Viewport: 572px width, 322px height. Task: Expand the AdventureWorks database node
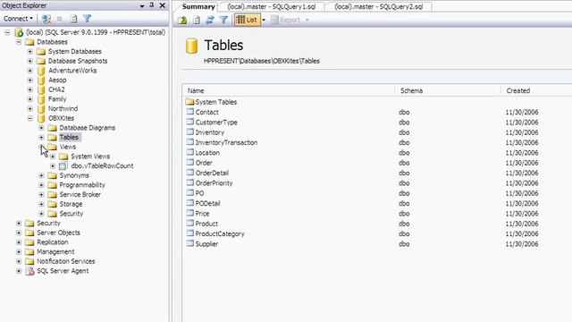pos(29,71)
